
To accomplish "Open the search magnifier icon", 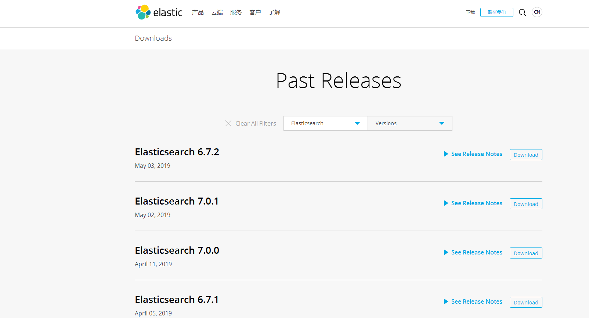I will pos(522,12).
